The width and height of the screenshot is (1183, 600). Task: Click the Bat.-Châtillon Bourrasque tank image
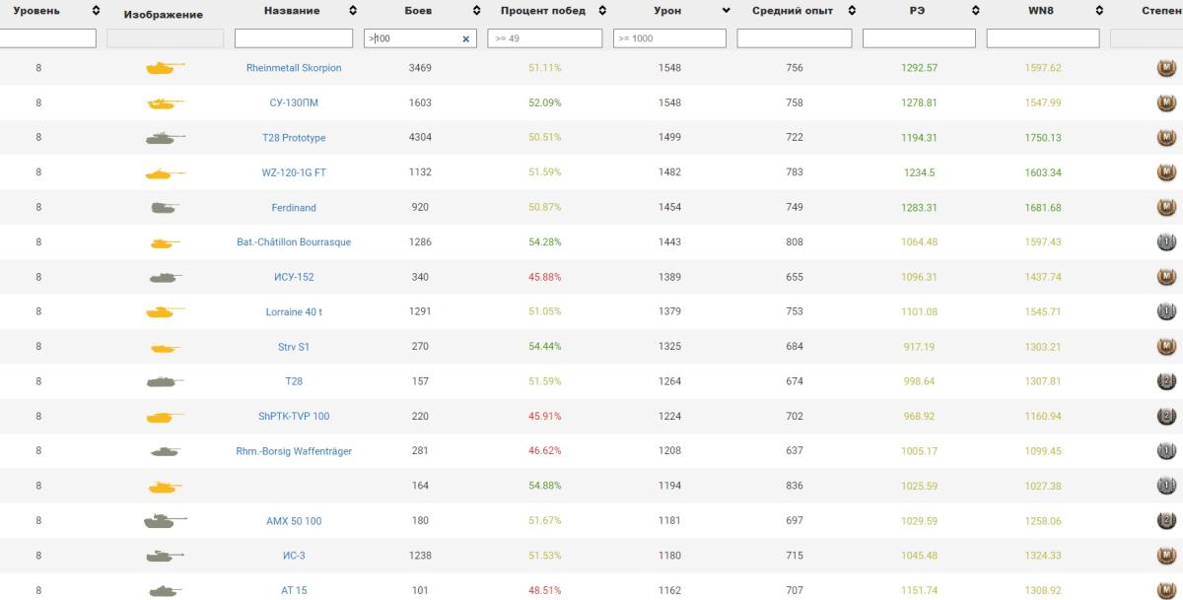coord(165,242)
